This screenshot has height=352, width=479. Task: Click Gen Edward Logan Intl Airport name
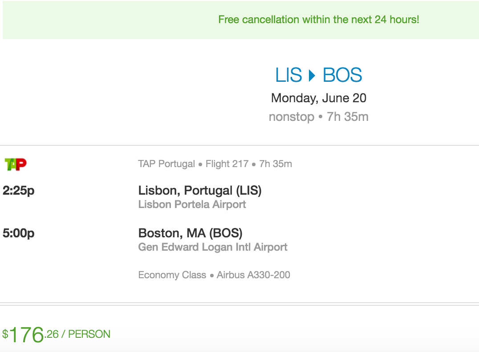213,247
